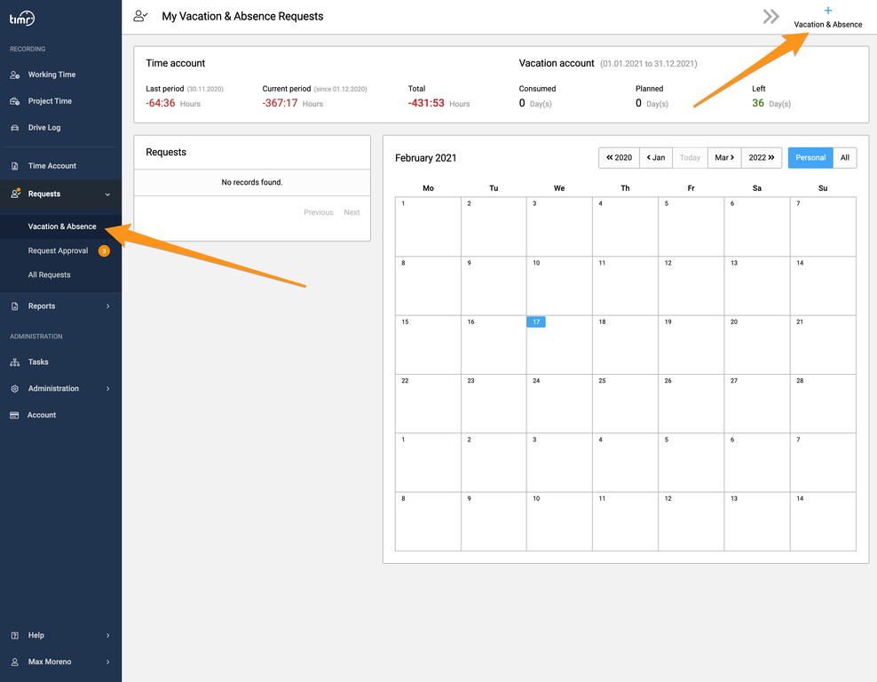The width and height of the screenshot is (877, 682).
Task: Click Previous in Requests pagination
Action: (319, 212)
